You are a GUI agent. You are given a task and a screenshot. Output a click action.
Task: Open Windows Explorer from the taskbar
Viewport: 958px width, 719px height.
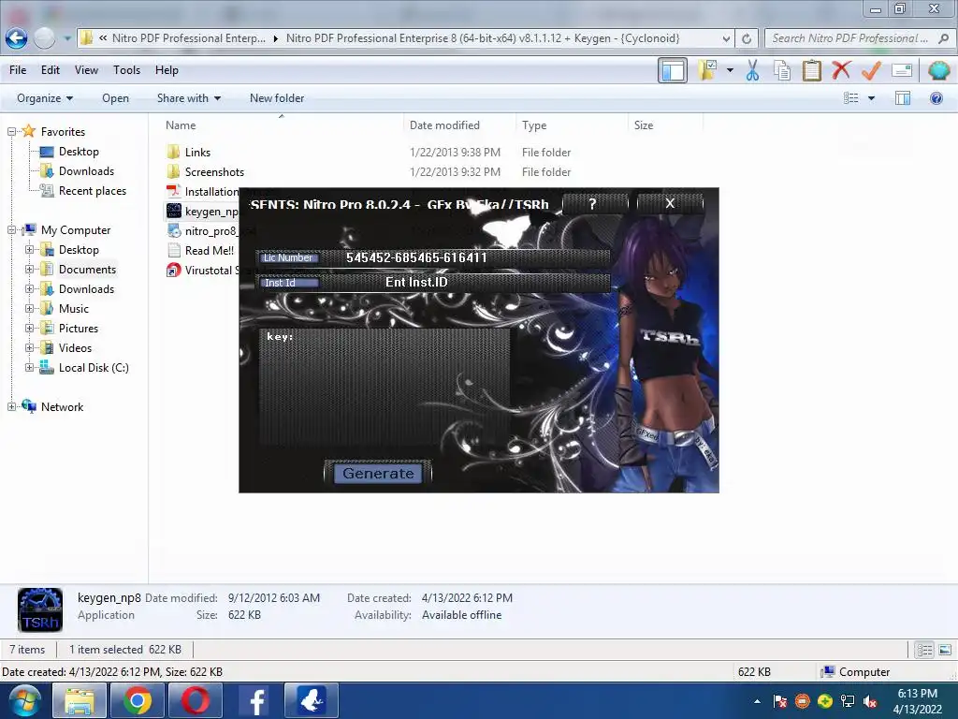click(80, 700)
